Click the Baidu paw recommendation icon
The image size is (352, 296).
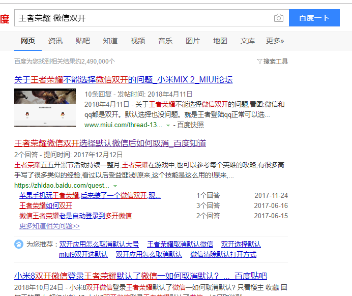[x=19, y=244]
